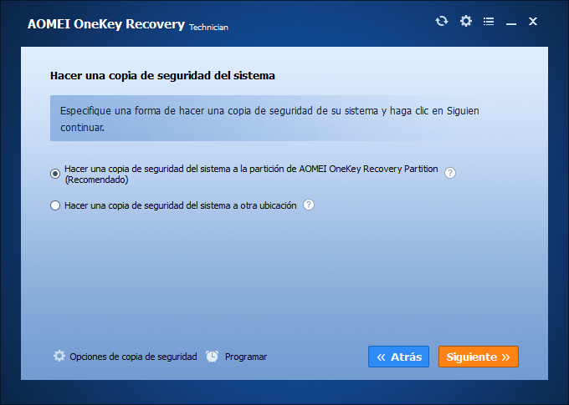Click gear icon beside Opciones de copia de seguridad
The width and height of the screenshot is (569, 405).
[x=59, y=356]
